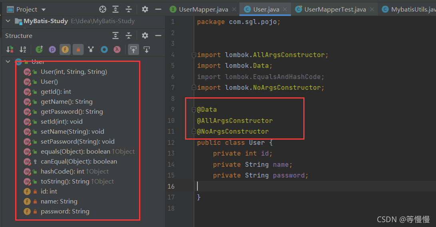The width and height of the screenshot is (436, 227).
Task: Click Select Opened File crosshair icon
Action: pos(103,9)
